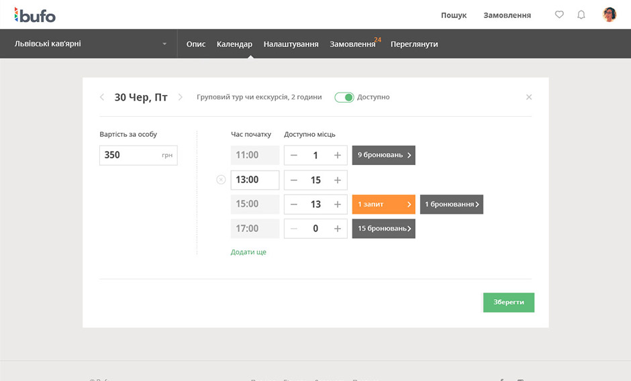Open 9 бронювань for 11:00
The width and height of the screenshot is (631, 381).
383,156
